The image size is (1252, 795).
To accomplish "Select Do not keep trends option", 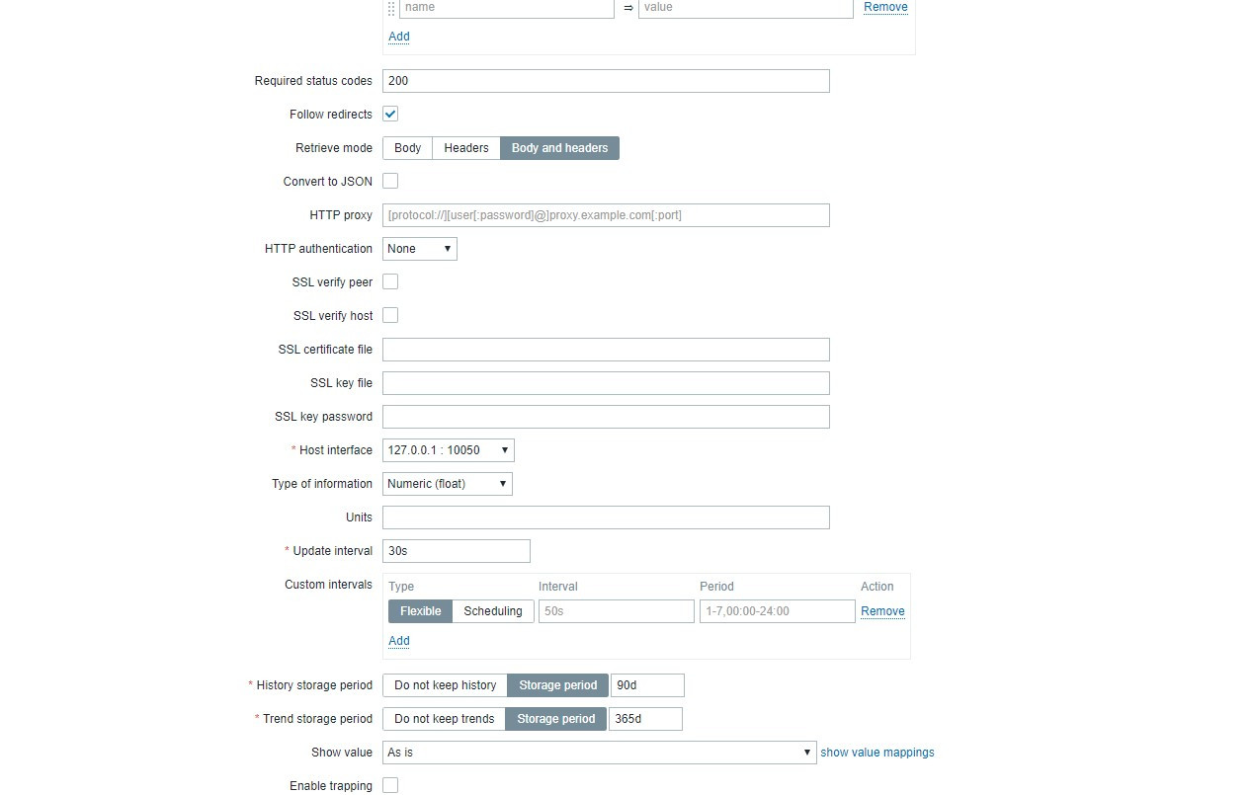I will (x=445, y=719).
